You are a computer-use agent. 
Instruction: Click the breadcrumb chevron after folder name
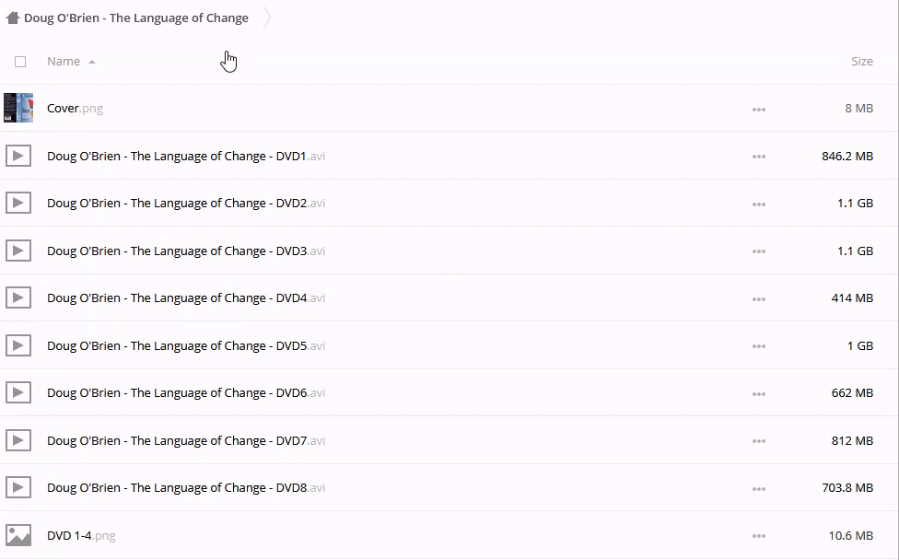pyautogui.click(x=267, y=17)
